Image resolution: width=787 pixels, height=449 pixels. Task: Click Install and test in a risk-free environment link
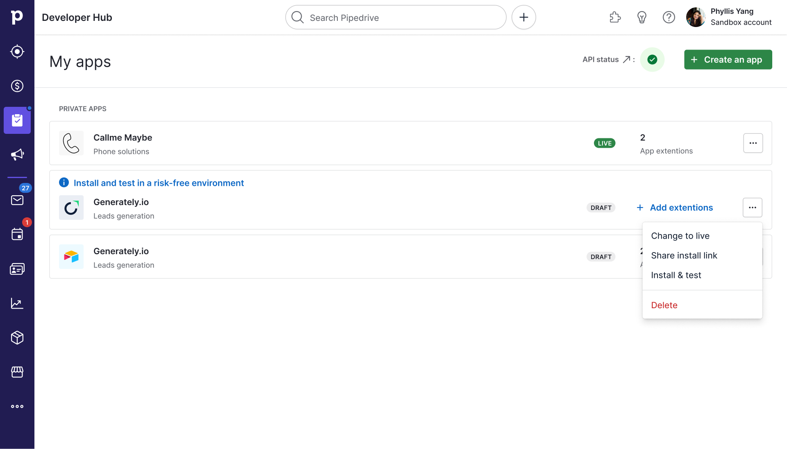(159, 183)
